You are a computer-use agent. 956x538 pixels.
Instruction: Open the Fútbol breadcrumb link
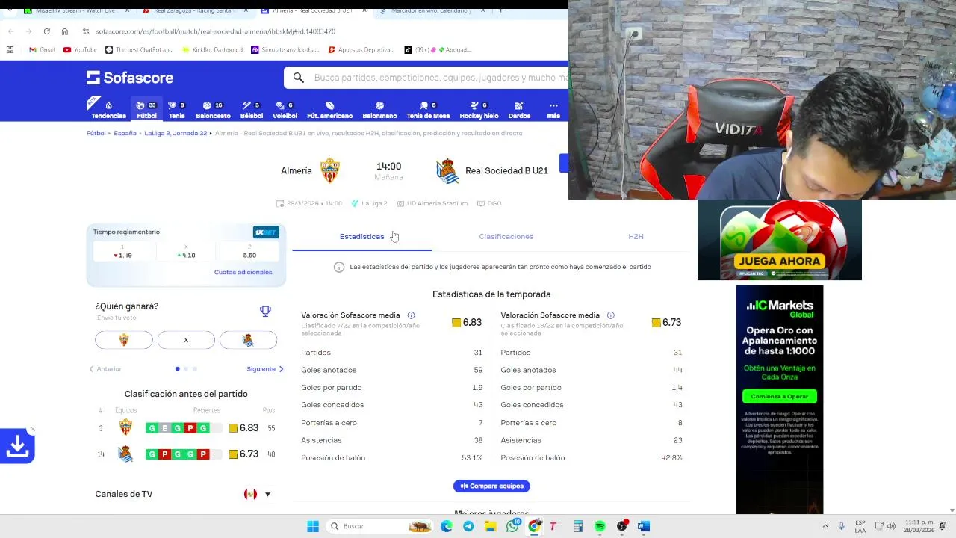[96, 133]
